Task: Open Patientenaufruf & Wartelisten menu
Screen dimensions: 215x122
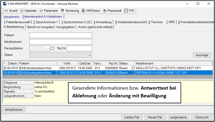Action: pos(42,17)
